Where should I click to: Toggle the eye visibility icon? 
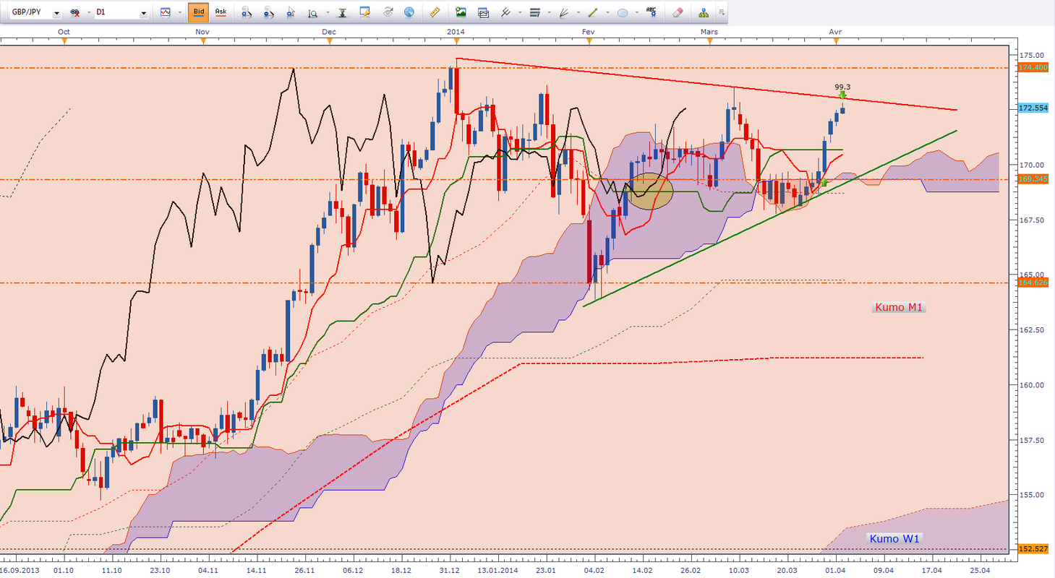click(388, 12)
